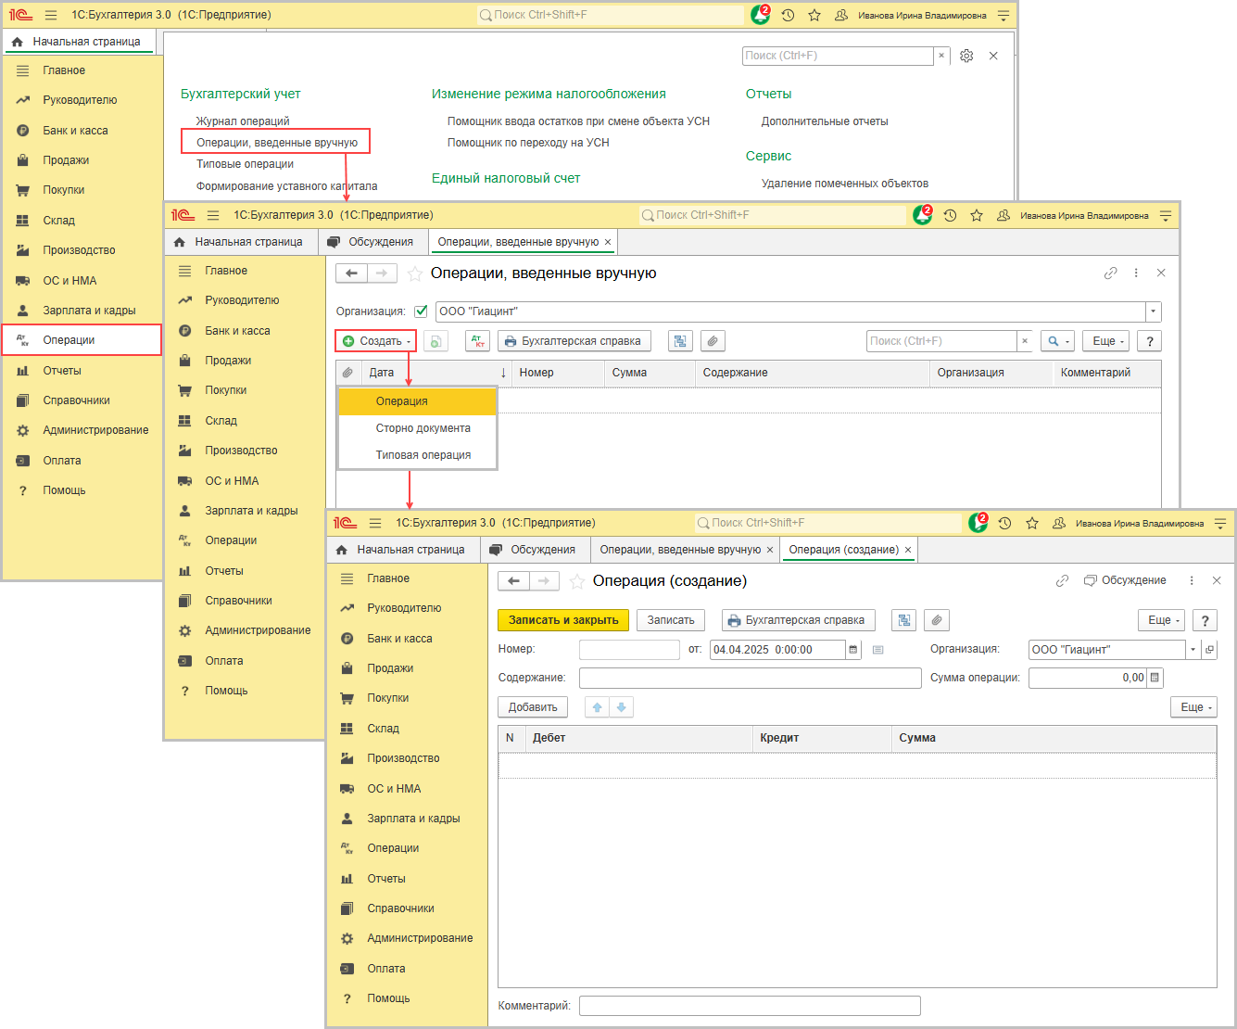Click calculator icon in Сумма операции field
This screenshot has width=1237, height=1029.
[1155, 678]
